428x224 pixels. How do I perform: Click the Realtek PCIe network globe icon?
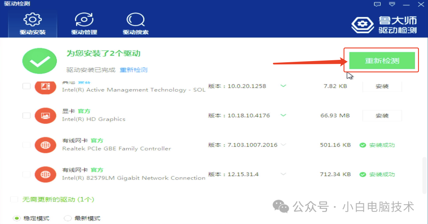[x=45, y=145]
